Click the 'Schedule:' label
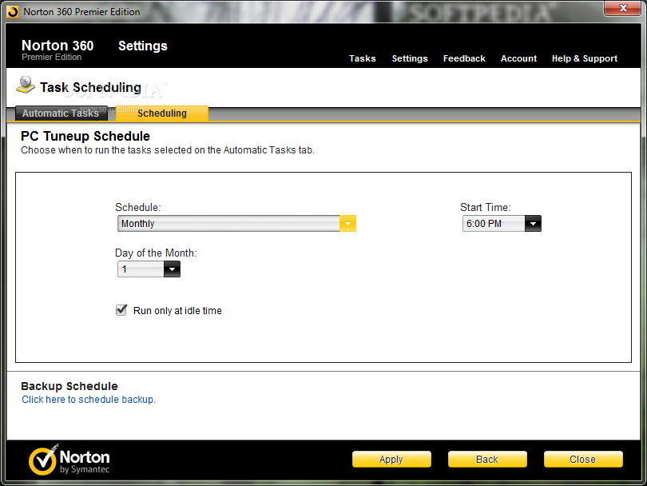647x486 pixels. (x=138, y=207)
